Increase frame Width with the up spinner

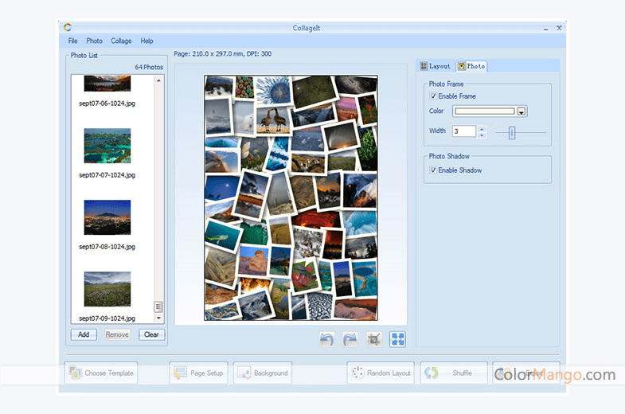point(482,128)
